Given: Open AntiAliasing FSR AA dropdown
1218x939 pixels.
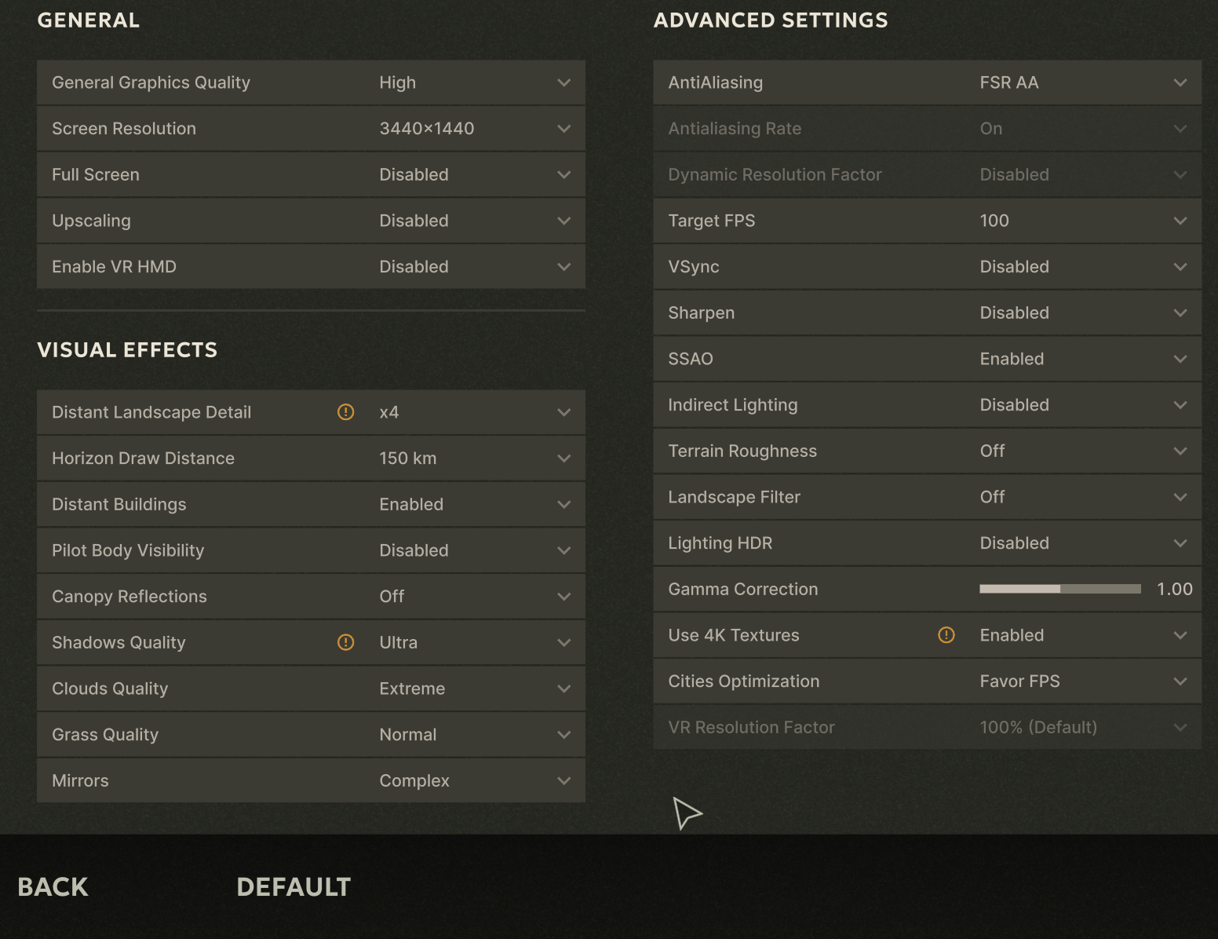Looking at the screenshot, I should coord(927,82).
